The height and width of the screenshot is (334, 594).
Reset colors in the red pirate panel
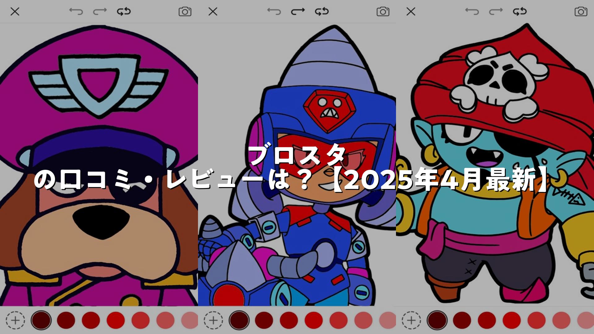tap(520, 12)
